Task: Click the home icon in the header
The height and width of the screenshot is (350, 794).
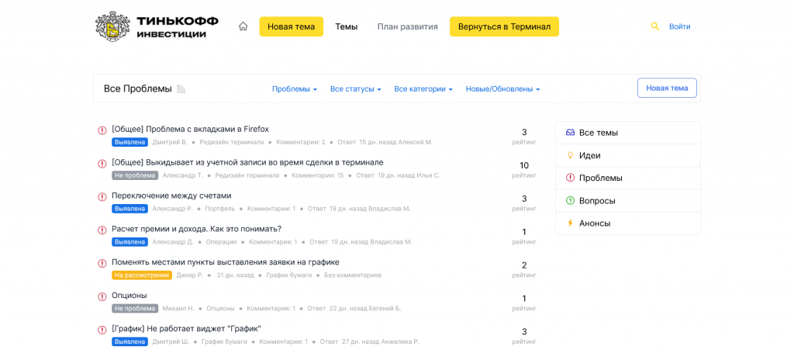Action: [x=243, y=26]
